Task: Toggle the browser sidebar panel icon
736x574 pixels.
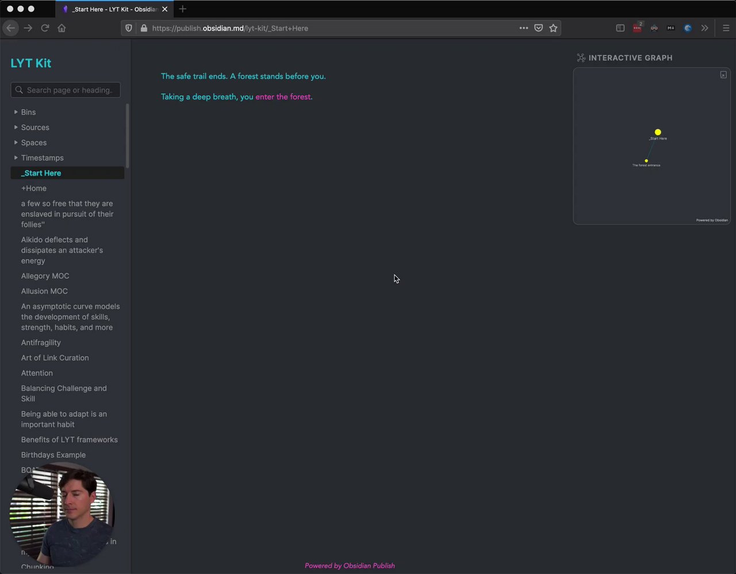Action: [x=620, y=28]
